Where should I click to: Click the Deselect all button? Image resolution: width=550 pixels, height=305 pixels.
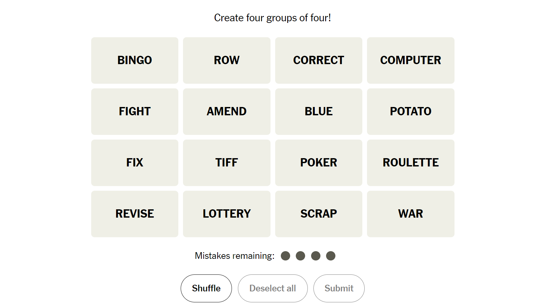point(273,288)
